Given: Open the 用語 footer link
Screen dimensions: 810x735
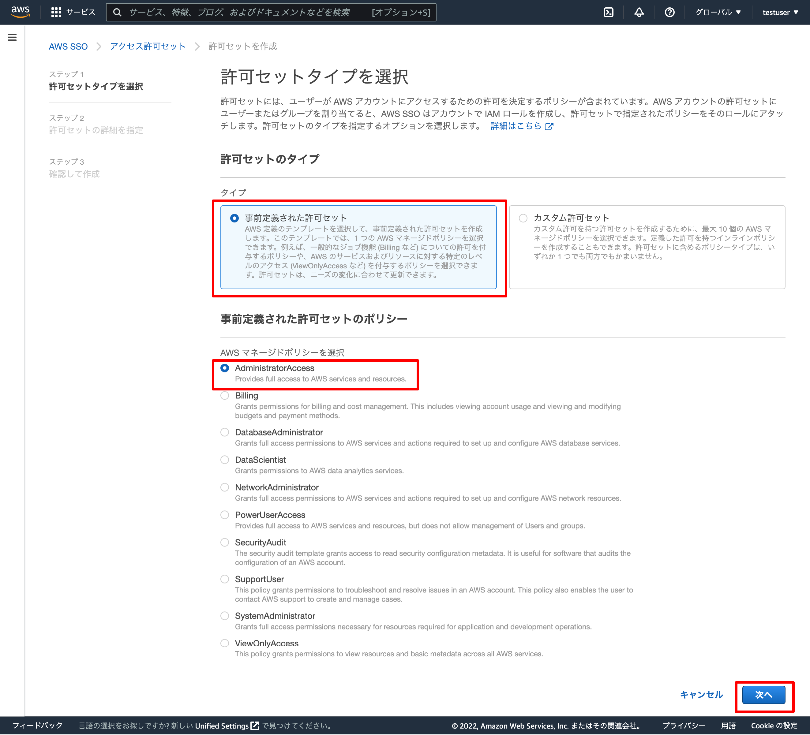Looking at the screenshot, I should [728, 726].
